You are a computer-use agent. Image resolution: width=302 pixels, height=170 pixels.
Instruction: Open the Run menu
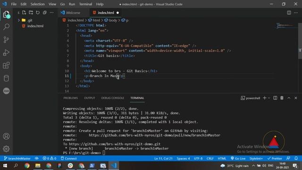pos(72,4)
